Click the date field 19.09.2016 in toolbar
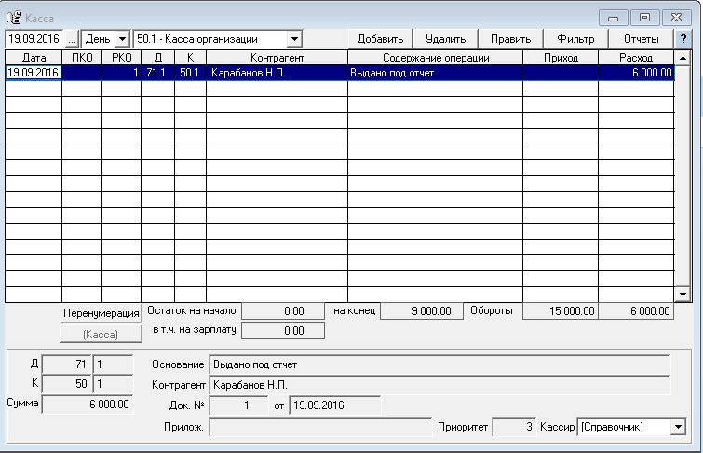The image size is (703, 453). coord(34,39)
